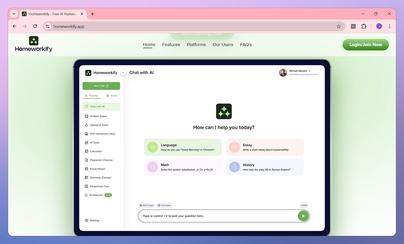Switch to the Features tab in sidebar
Image resolution: width=404 pixels, height=244 pixels.
[x=92, y=96]
